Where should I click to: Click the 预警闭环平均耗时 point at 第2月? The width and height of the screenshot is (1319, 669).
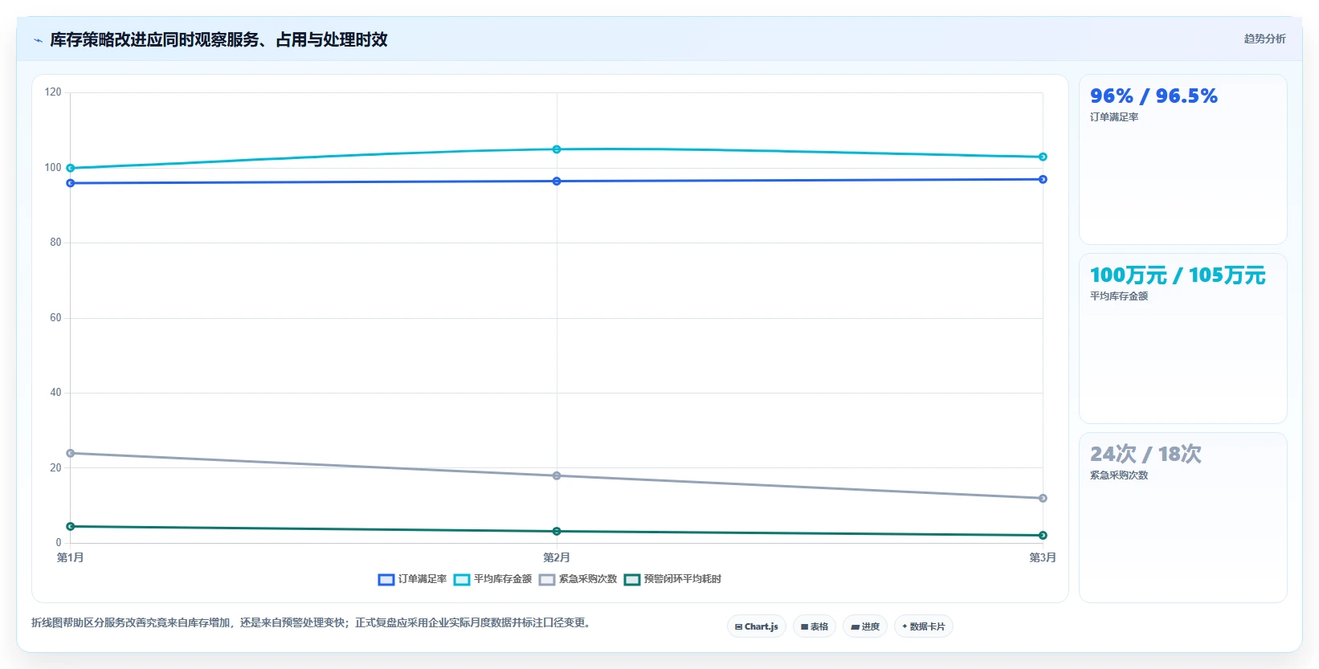(x=557, y=531)
